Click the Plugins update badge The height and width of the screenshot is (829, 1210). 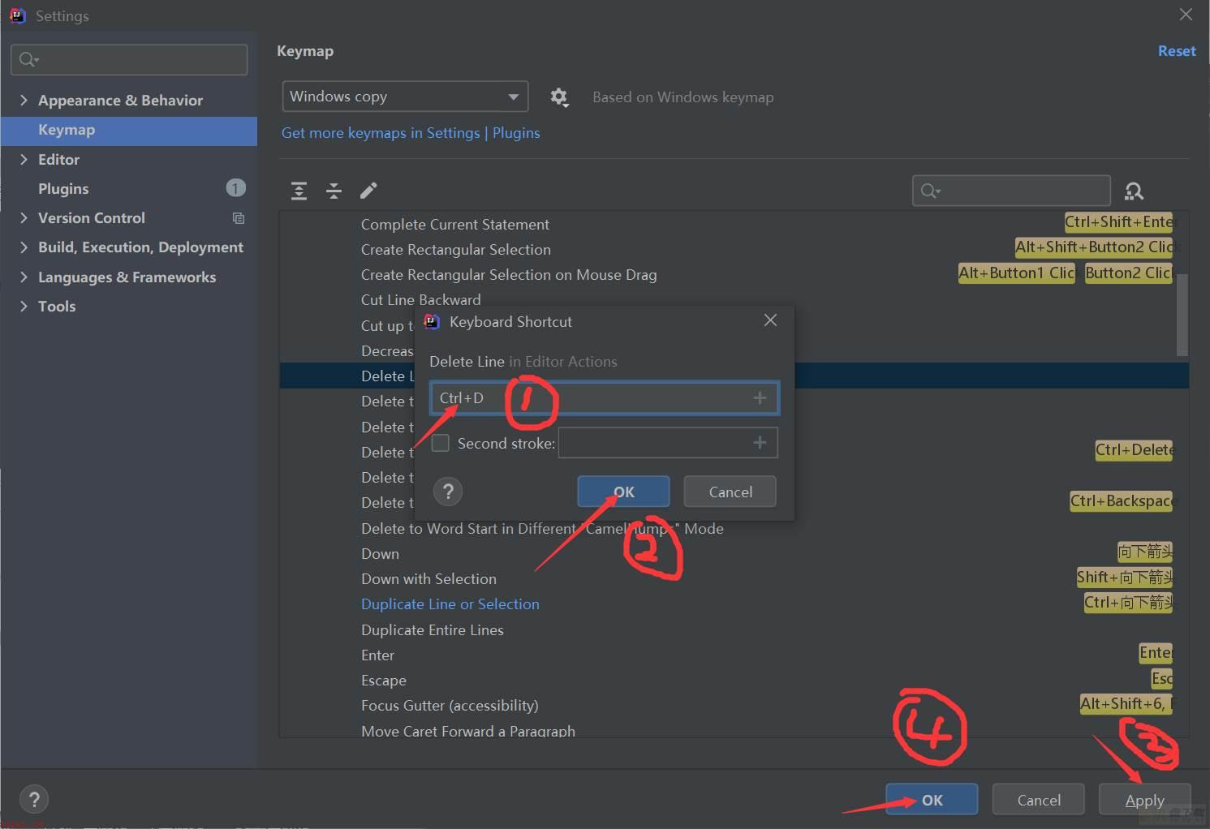(x=235, y=188)
